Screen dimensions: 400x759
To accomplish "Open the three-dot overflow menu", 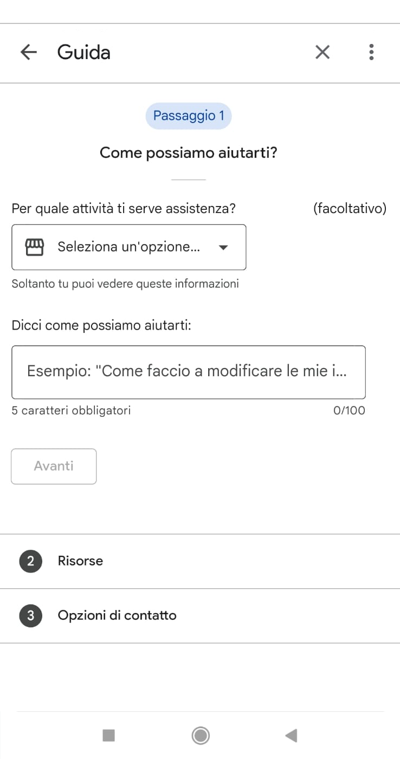I will (x=371, y=52).
